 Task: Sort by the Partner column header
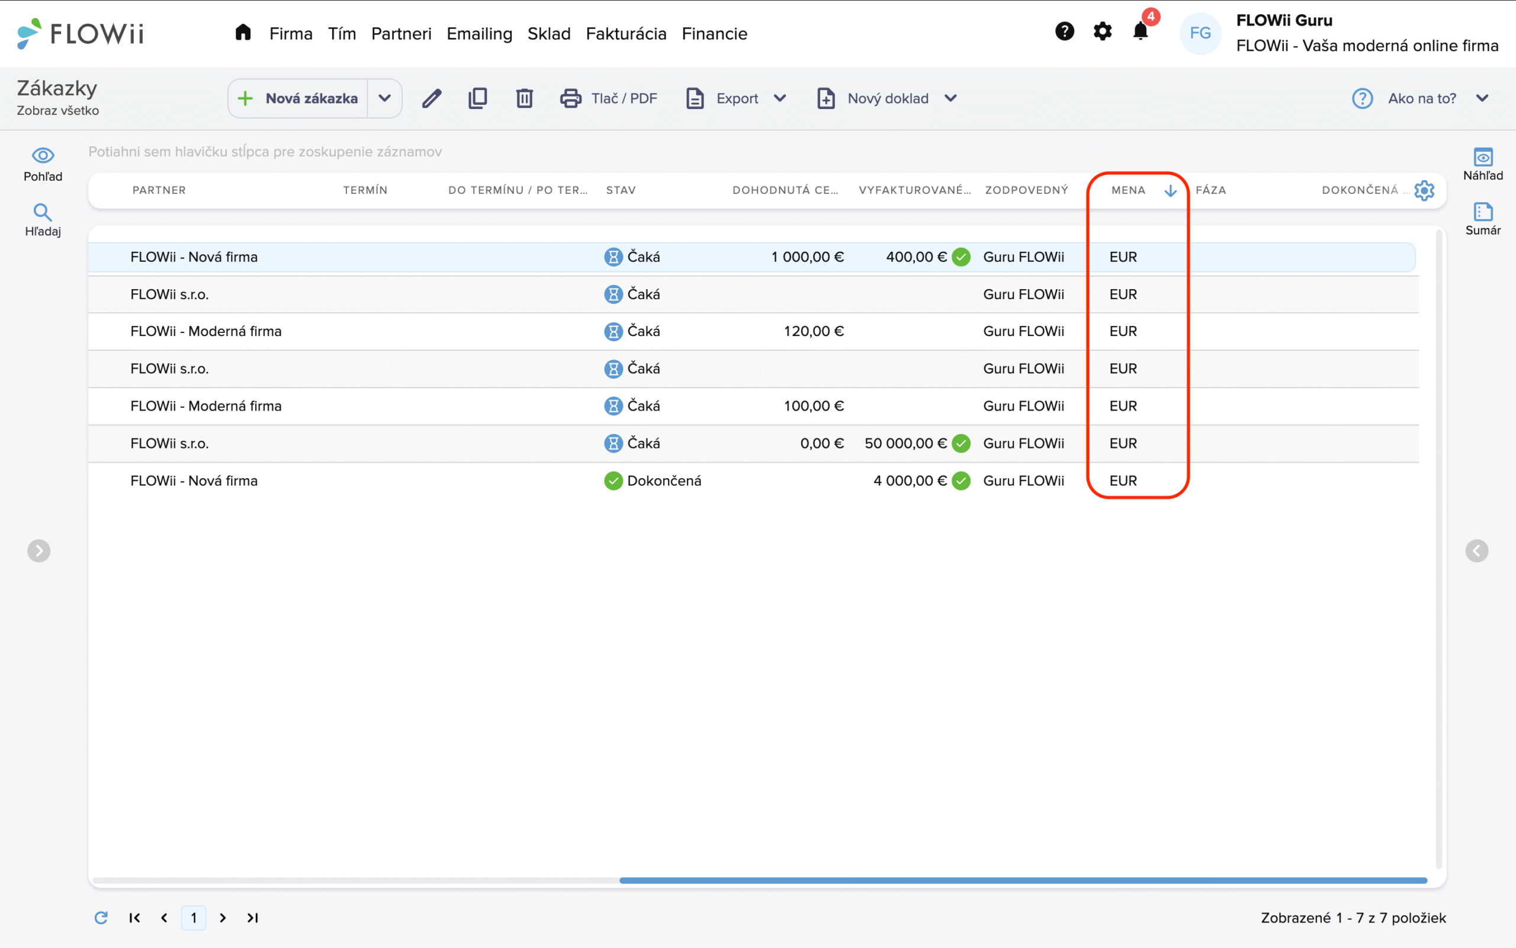[159, 190]
